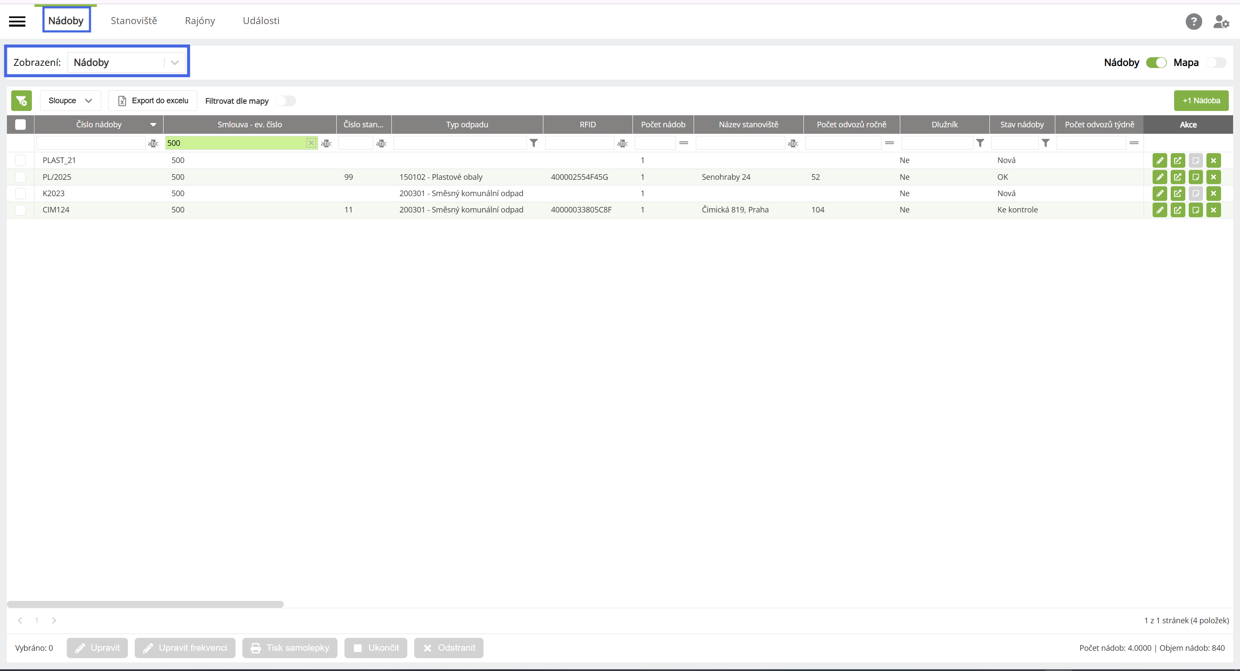Click the horizontal table scrollbar
The image size is (1240, 671).
click(x=145, y=604)
